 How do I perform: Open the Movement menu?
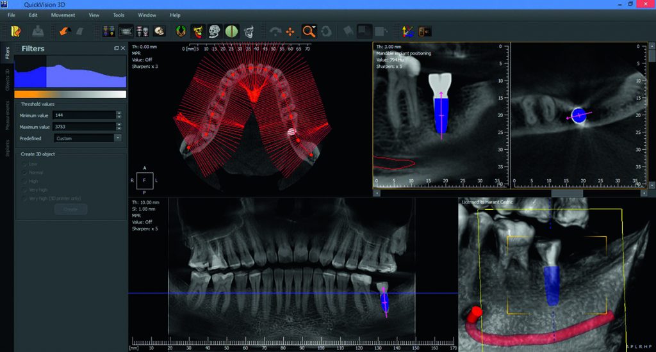62,15
